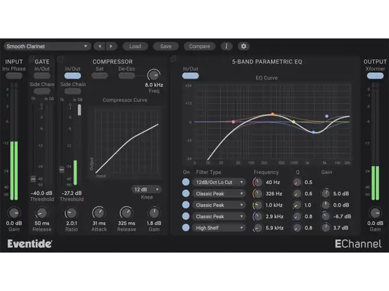389x291 pixels.
Task: Enable the compressor Sat switch
Action: (x=100, y=76)
